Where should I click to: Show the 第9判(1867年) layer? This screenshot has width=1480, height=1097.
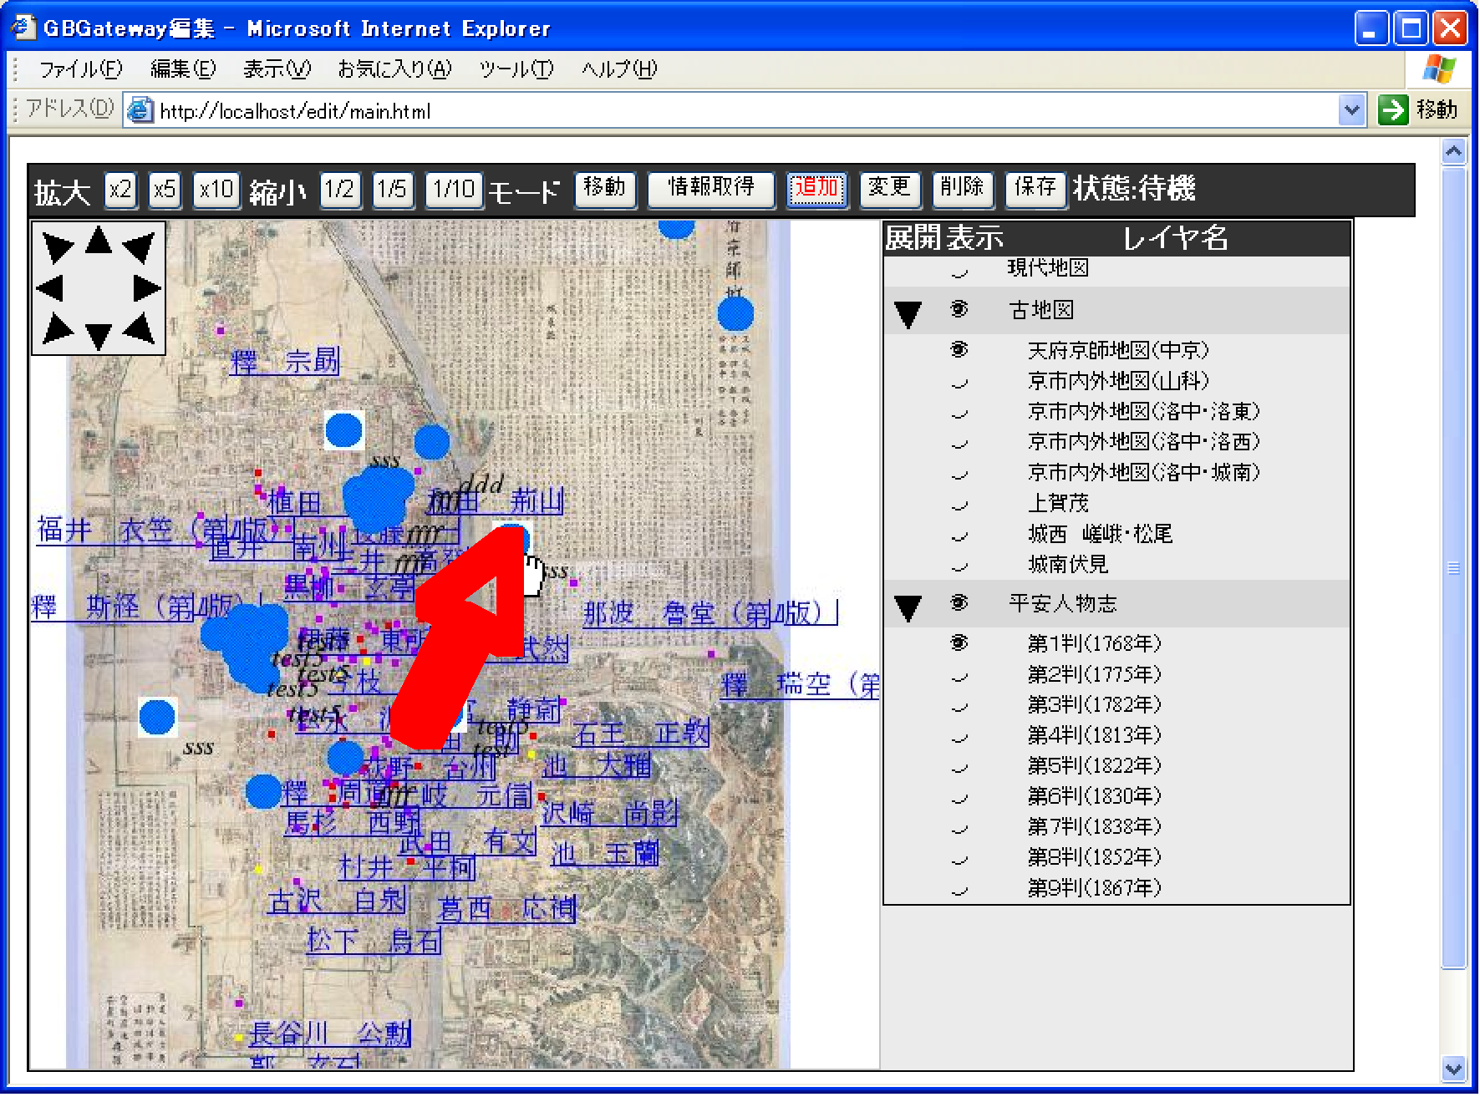[x=959, y=891]
